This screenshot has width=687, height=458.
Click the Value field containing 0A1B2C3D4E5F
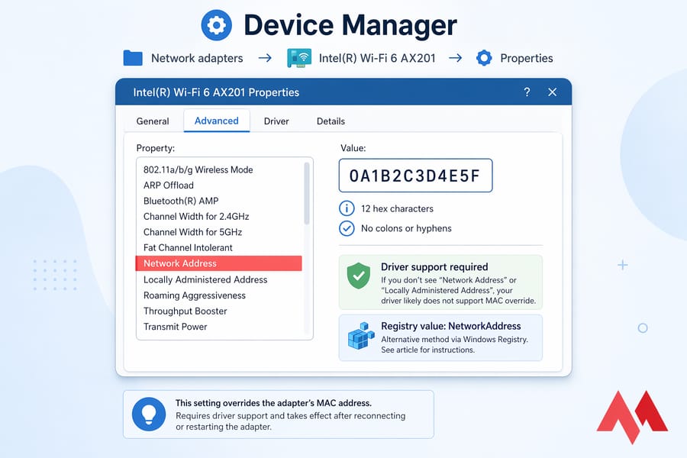pos(415,176)
